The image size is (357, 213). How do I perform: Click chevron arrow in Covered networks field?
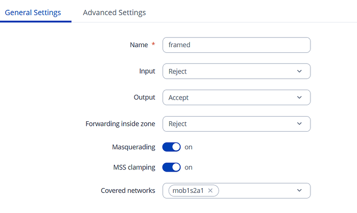click(299, 191)
